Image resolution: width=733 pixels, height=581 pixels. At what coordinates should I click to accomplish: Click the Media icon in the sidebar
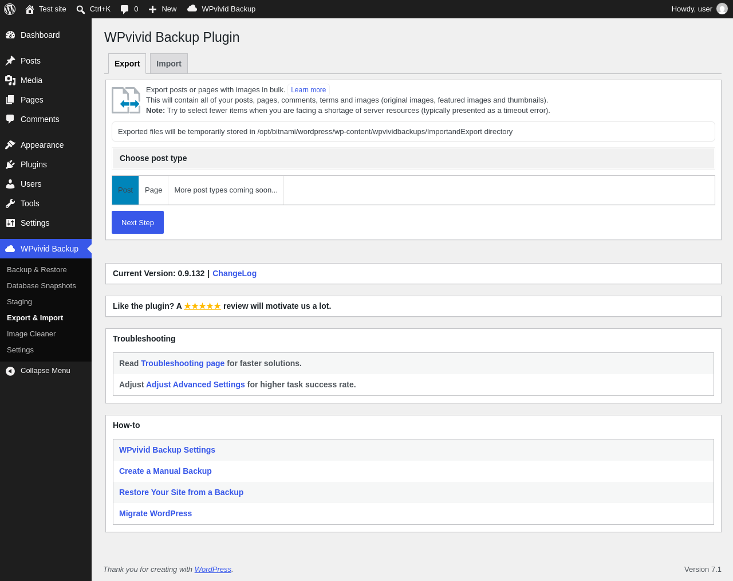click(x=10, y=80)
